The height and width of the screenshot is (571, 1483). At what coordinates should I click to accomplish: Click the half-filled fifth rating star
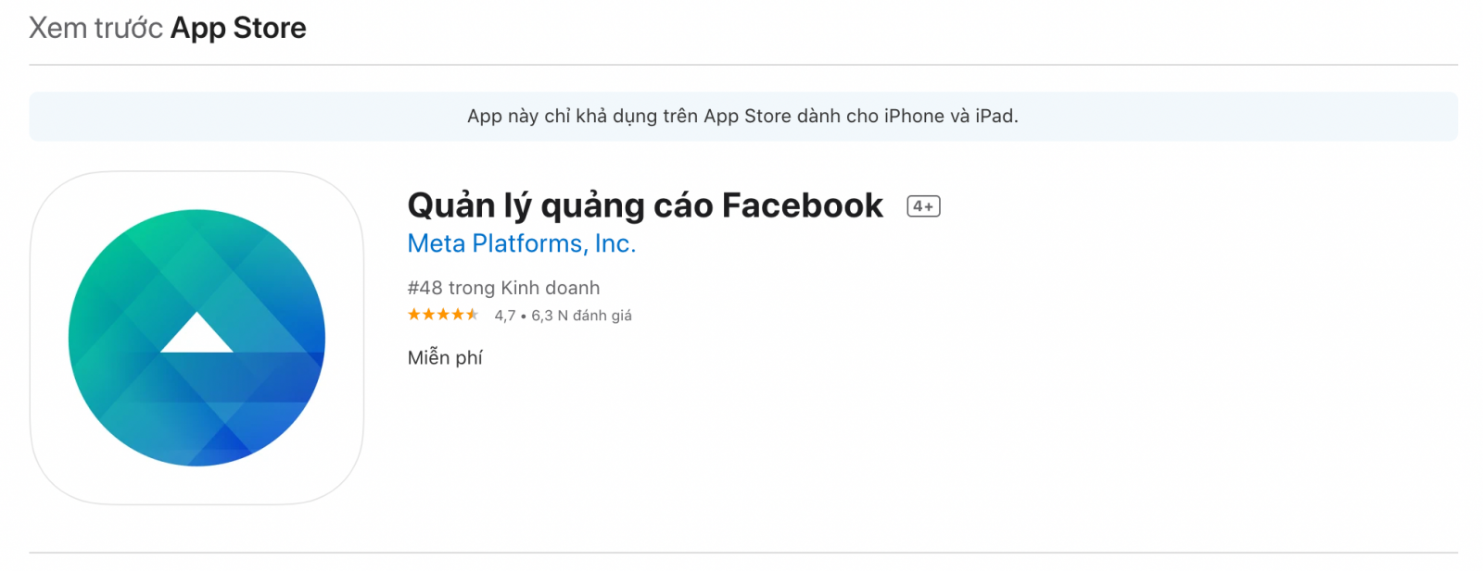472,315
